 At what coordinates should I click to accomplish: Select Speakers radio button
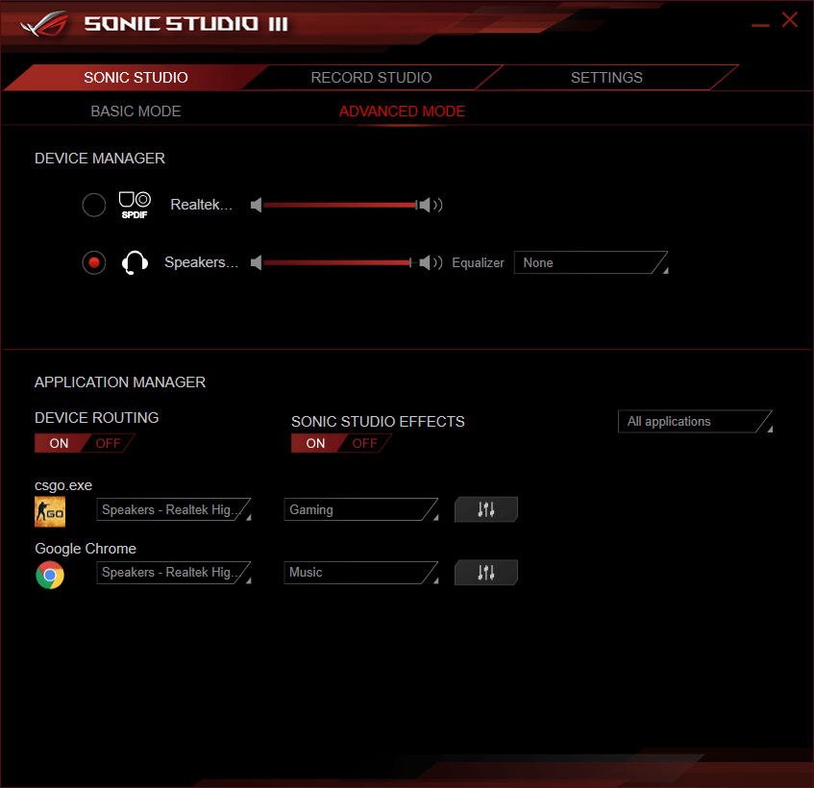coord(94,262)
